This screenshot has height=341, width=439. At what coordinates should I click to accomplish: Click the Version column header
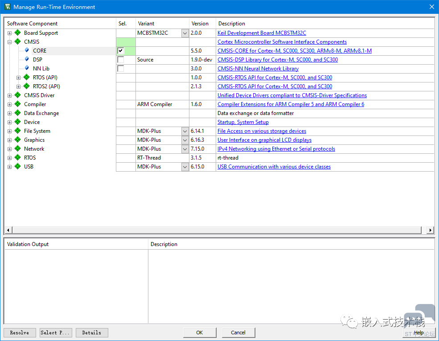click(x=202, y=24)
